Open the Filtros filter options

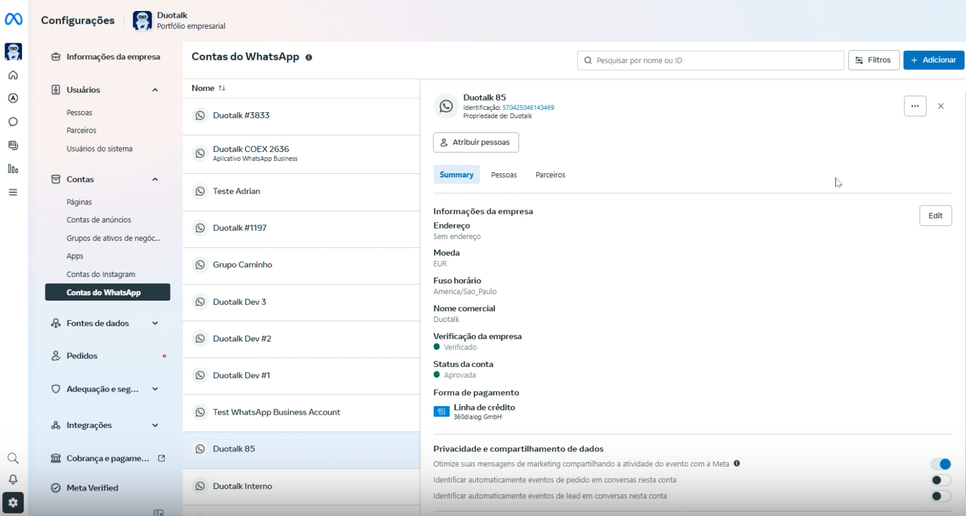pos(874,60)
